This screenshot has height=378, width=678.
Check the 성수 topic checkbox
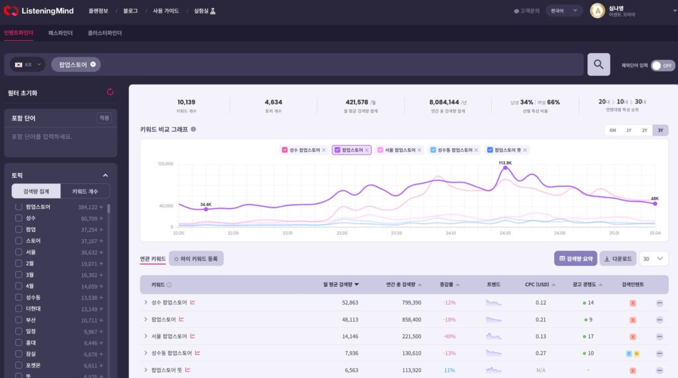19,218
